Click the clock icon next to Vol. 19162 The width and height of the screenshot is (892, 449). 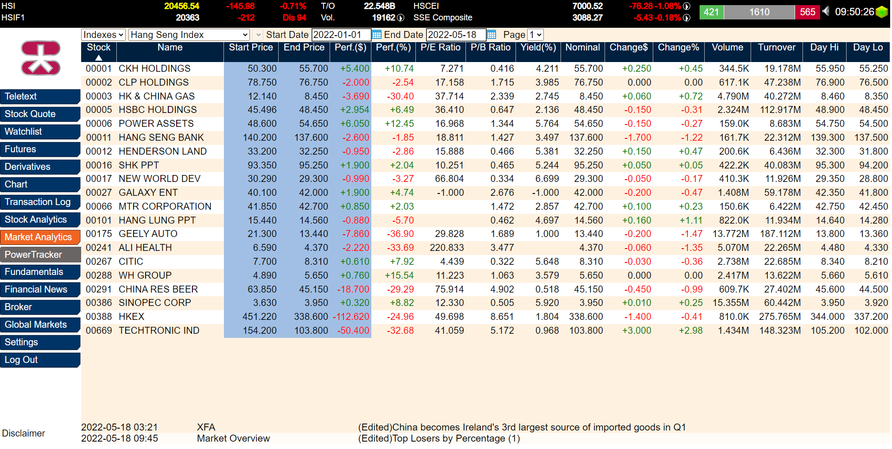401,18
